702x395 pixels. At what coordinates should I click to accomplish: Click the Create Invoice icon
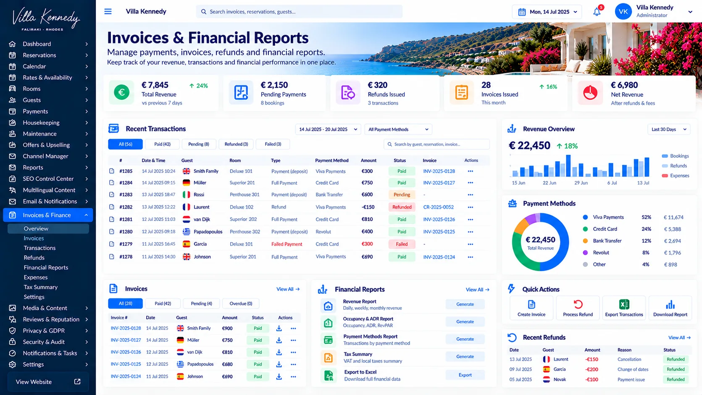point(531,304)
